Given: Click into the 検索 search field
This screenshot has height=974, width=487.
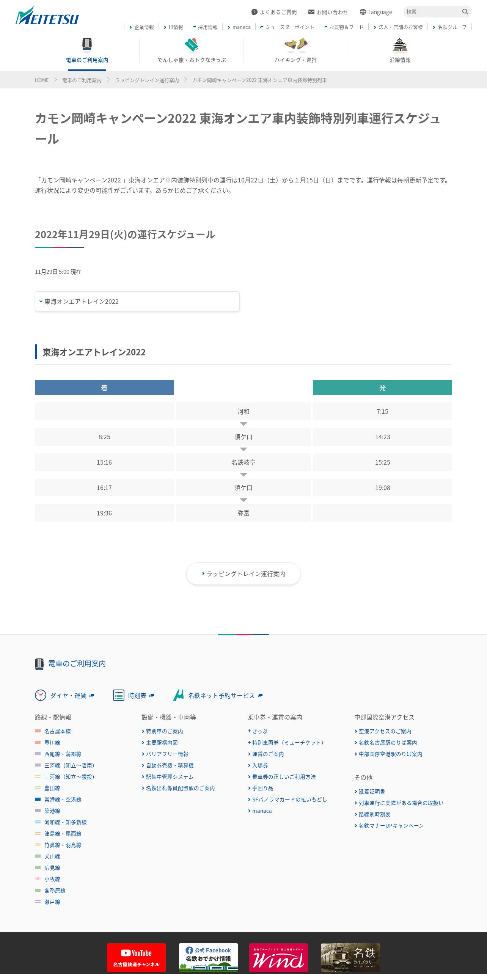Looking at the screenshot, I should click(432, 12).
